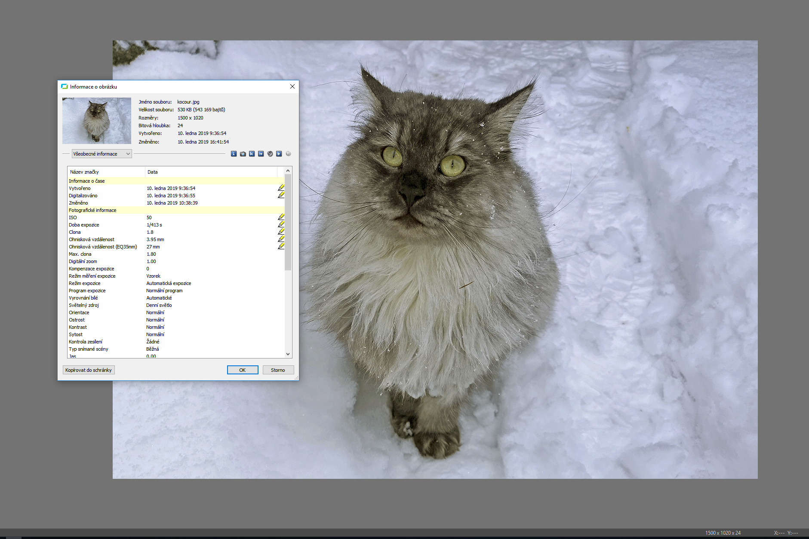Click 'Kopírovat do schránky' button
The width and height of the screenshot is (809, 539).
[x=89, y=370]
